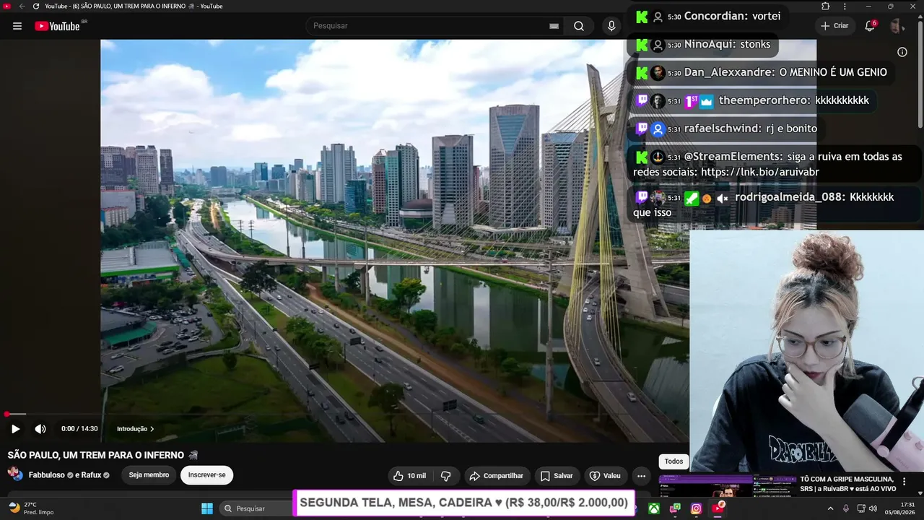Viewport: 924px width, 520px height.
Task: Select the Todos filter chip
Action: (x=674, y=461)
